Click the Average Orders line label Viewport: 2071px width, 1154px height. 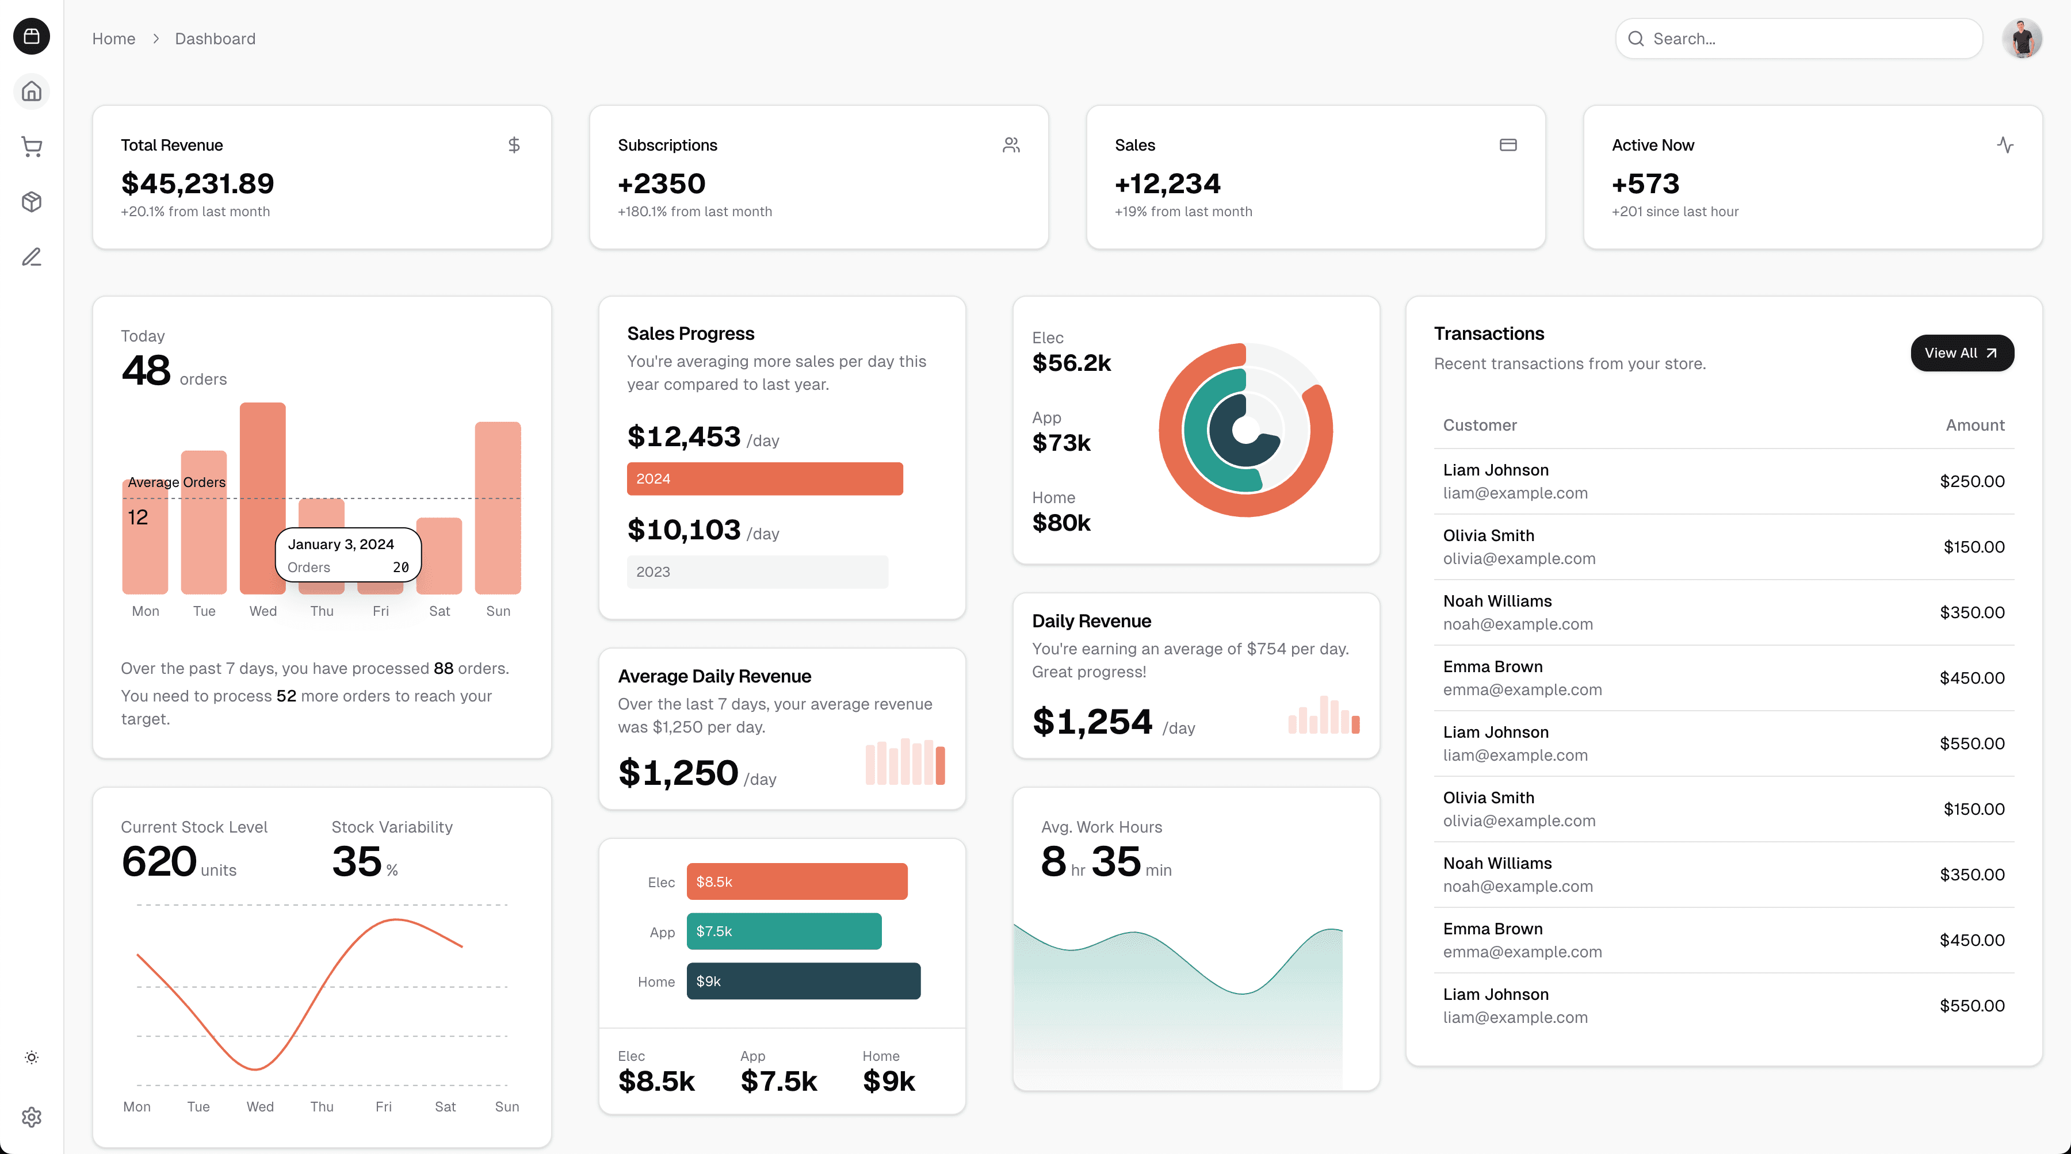click(177, 482)
